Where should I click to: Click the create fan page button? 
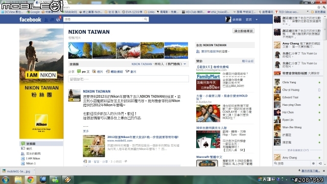tap(243, 31)
